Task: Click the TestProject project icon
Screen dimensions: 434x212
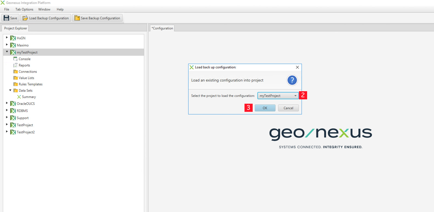Action: [x=13, y=125]
